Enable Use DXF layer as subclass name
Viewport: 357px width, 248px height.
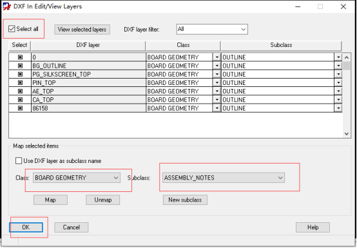[19, 161]
